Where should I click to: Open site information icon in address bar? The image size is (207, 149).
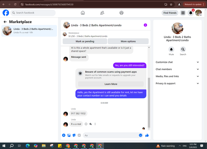pyautogui.click(x=22, y=5)
